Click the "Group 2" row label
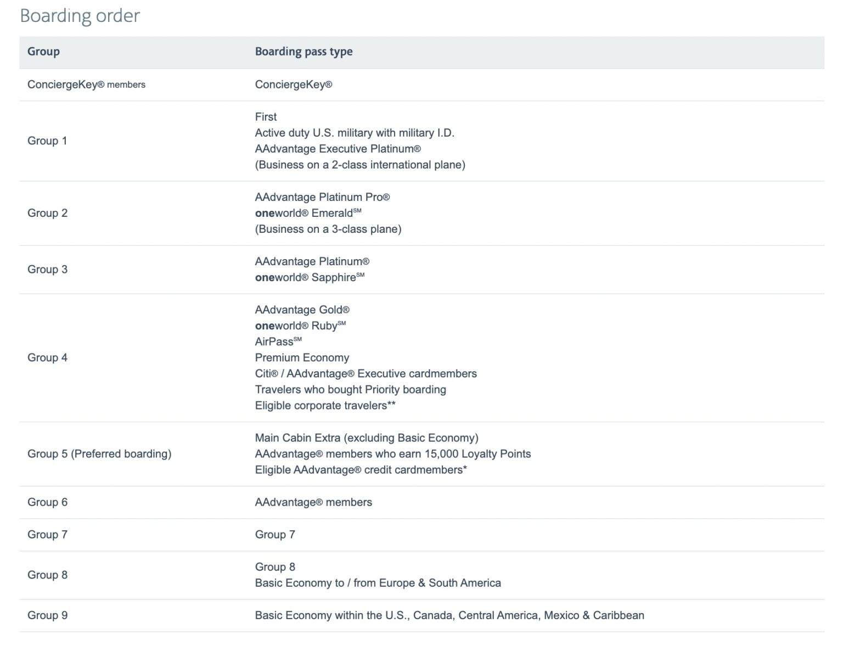The image size is (843, 645). tap(47, 213)
